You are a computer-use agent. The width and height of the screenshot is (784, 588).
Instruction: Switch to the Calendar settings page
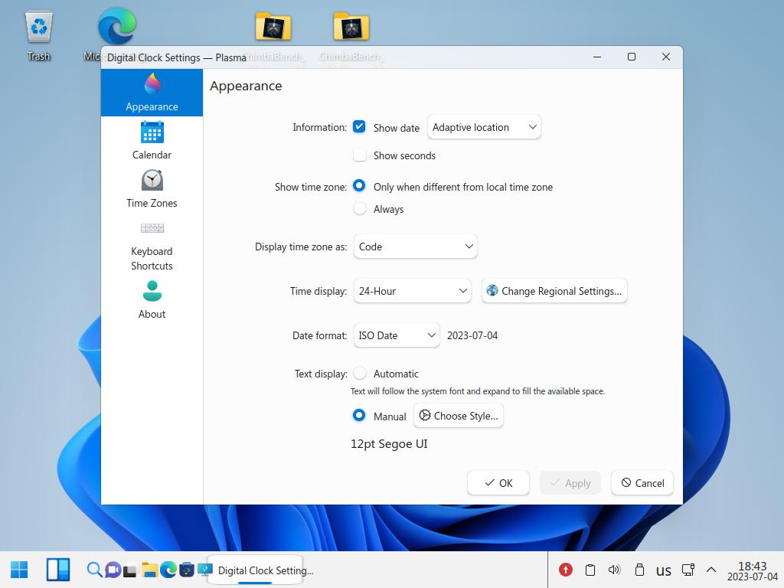point(152,141)
